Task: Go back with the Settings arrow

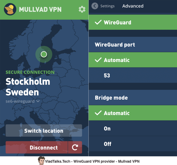Action: [95, 6]
